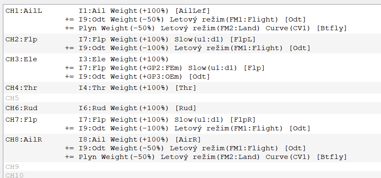Select the I7:Flp mix tagged FlpL
The image size is (381, 178).
point(167,39)
